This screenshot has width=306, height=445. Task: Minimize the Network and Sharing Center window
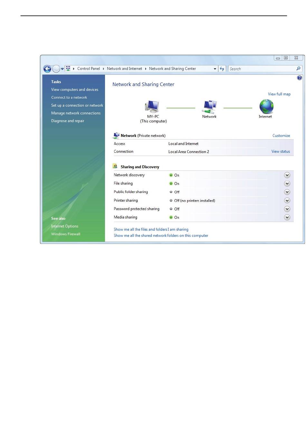[278, 58]
